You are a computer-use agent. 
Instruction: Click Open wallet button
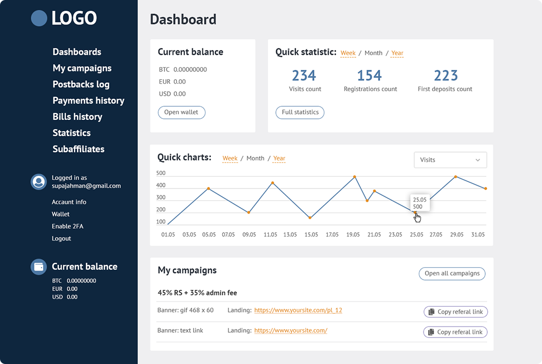(x=182, y=112)
